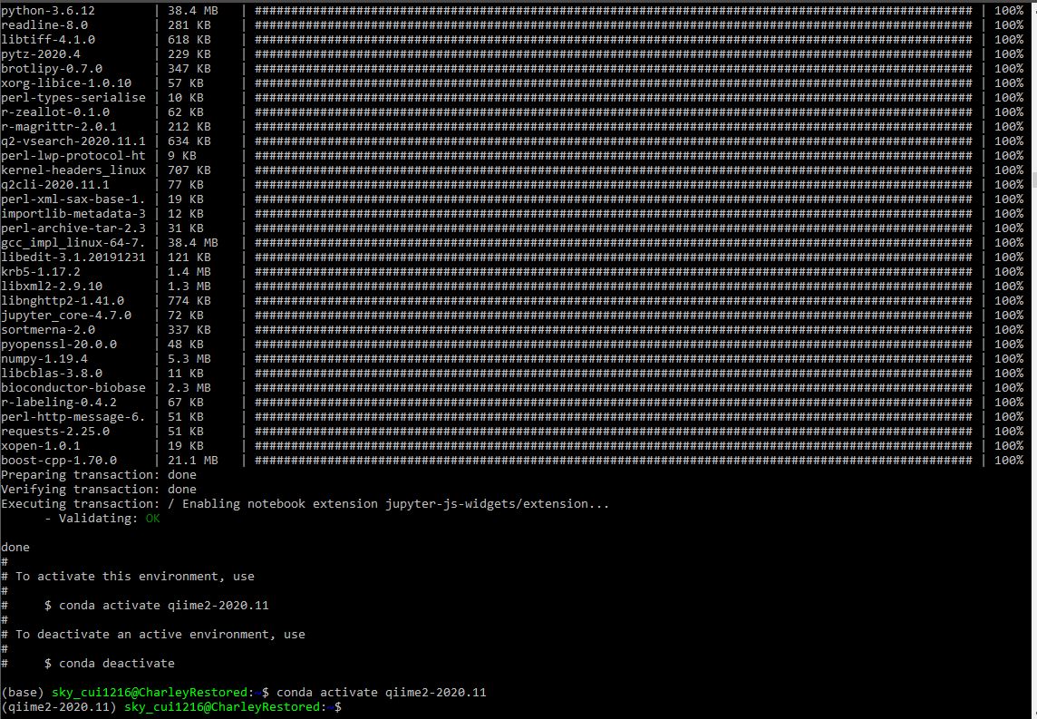Click the numpy-1.19.4 progress bar
The height and width of the screenshot is (719, 1037).
(617, 359)
